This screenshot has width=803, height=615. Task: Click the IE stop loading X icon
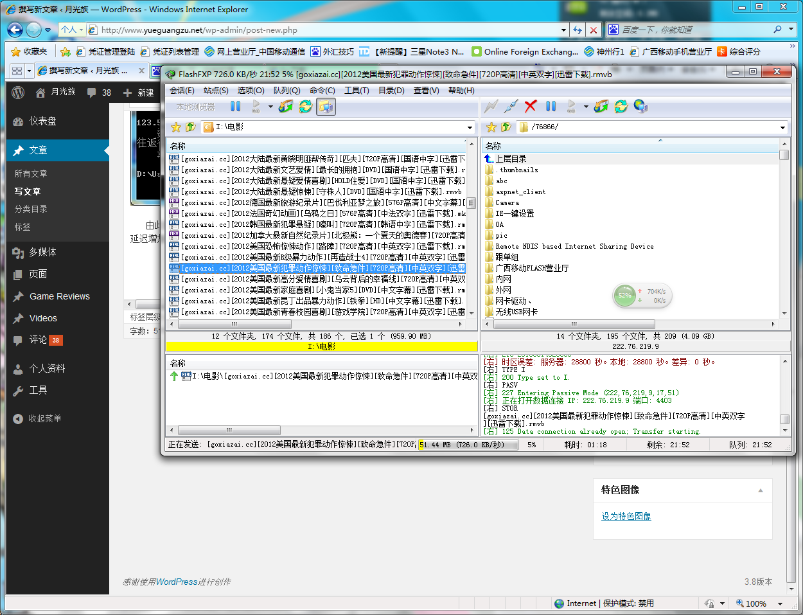coord(594,30)
